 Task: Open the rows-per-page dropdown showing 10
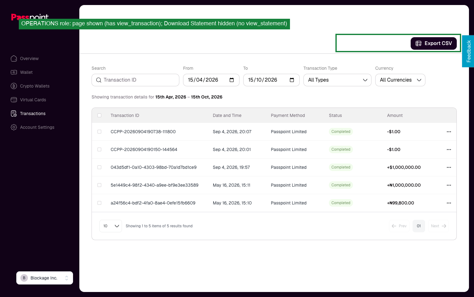pyautogui.click(x=111, y=226)
